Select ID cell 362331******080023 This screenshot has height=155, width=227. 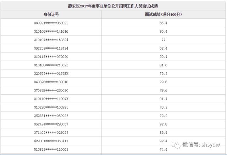51,116
